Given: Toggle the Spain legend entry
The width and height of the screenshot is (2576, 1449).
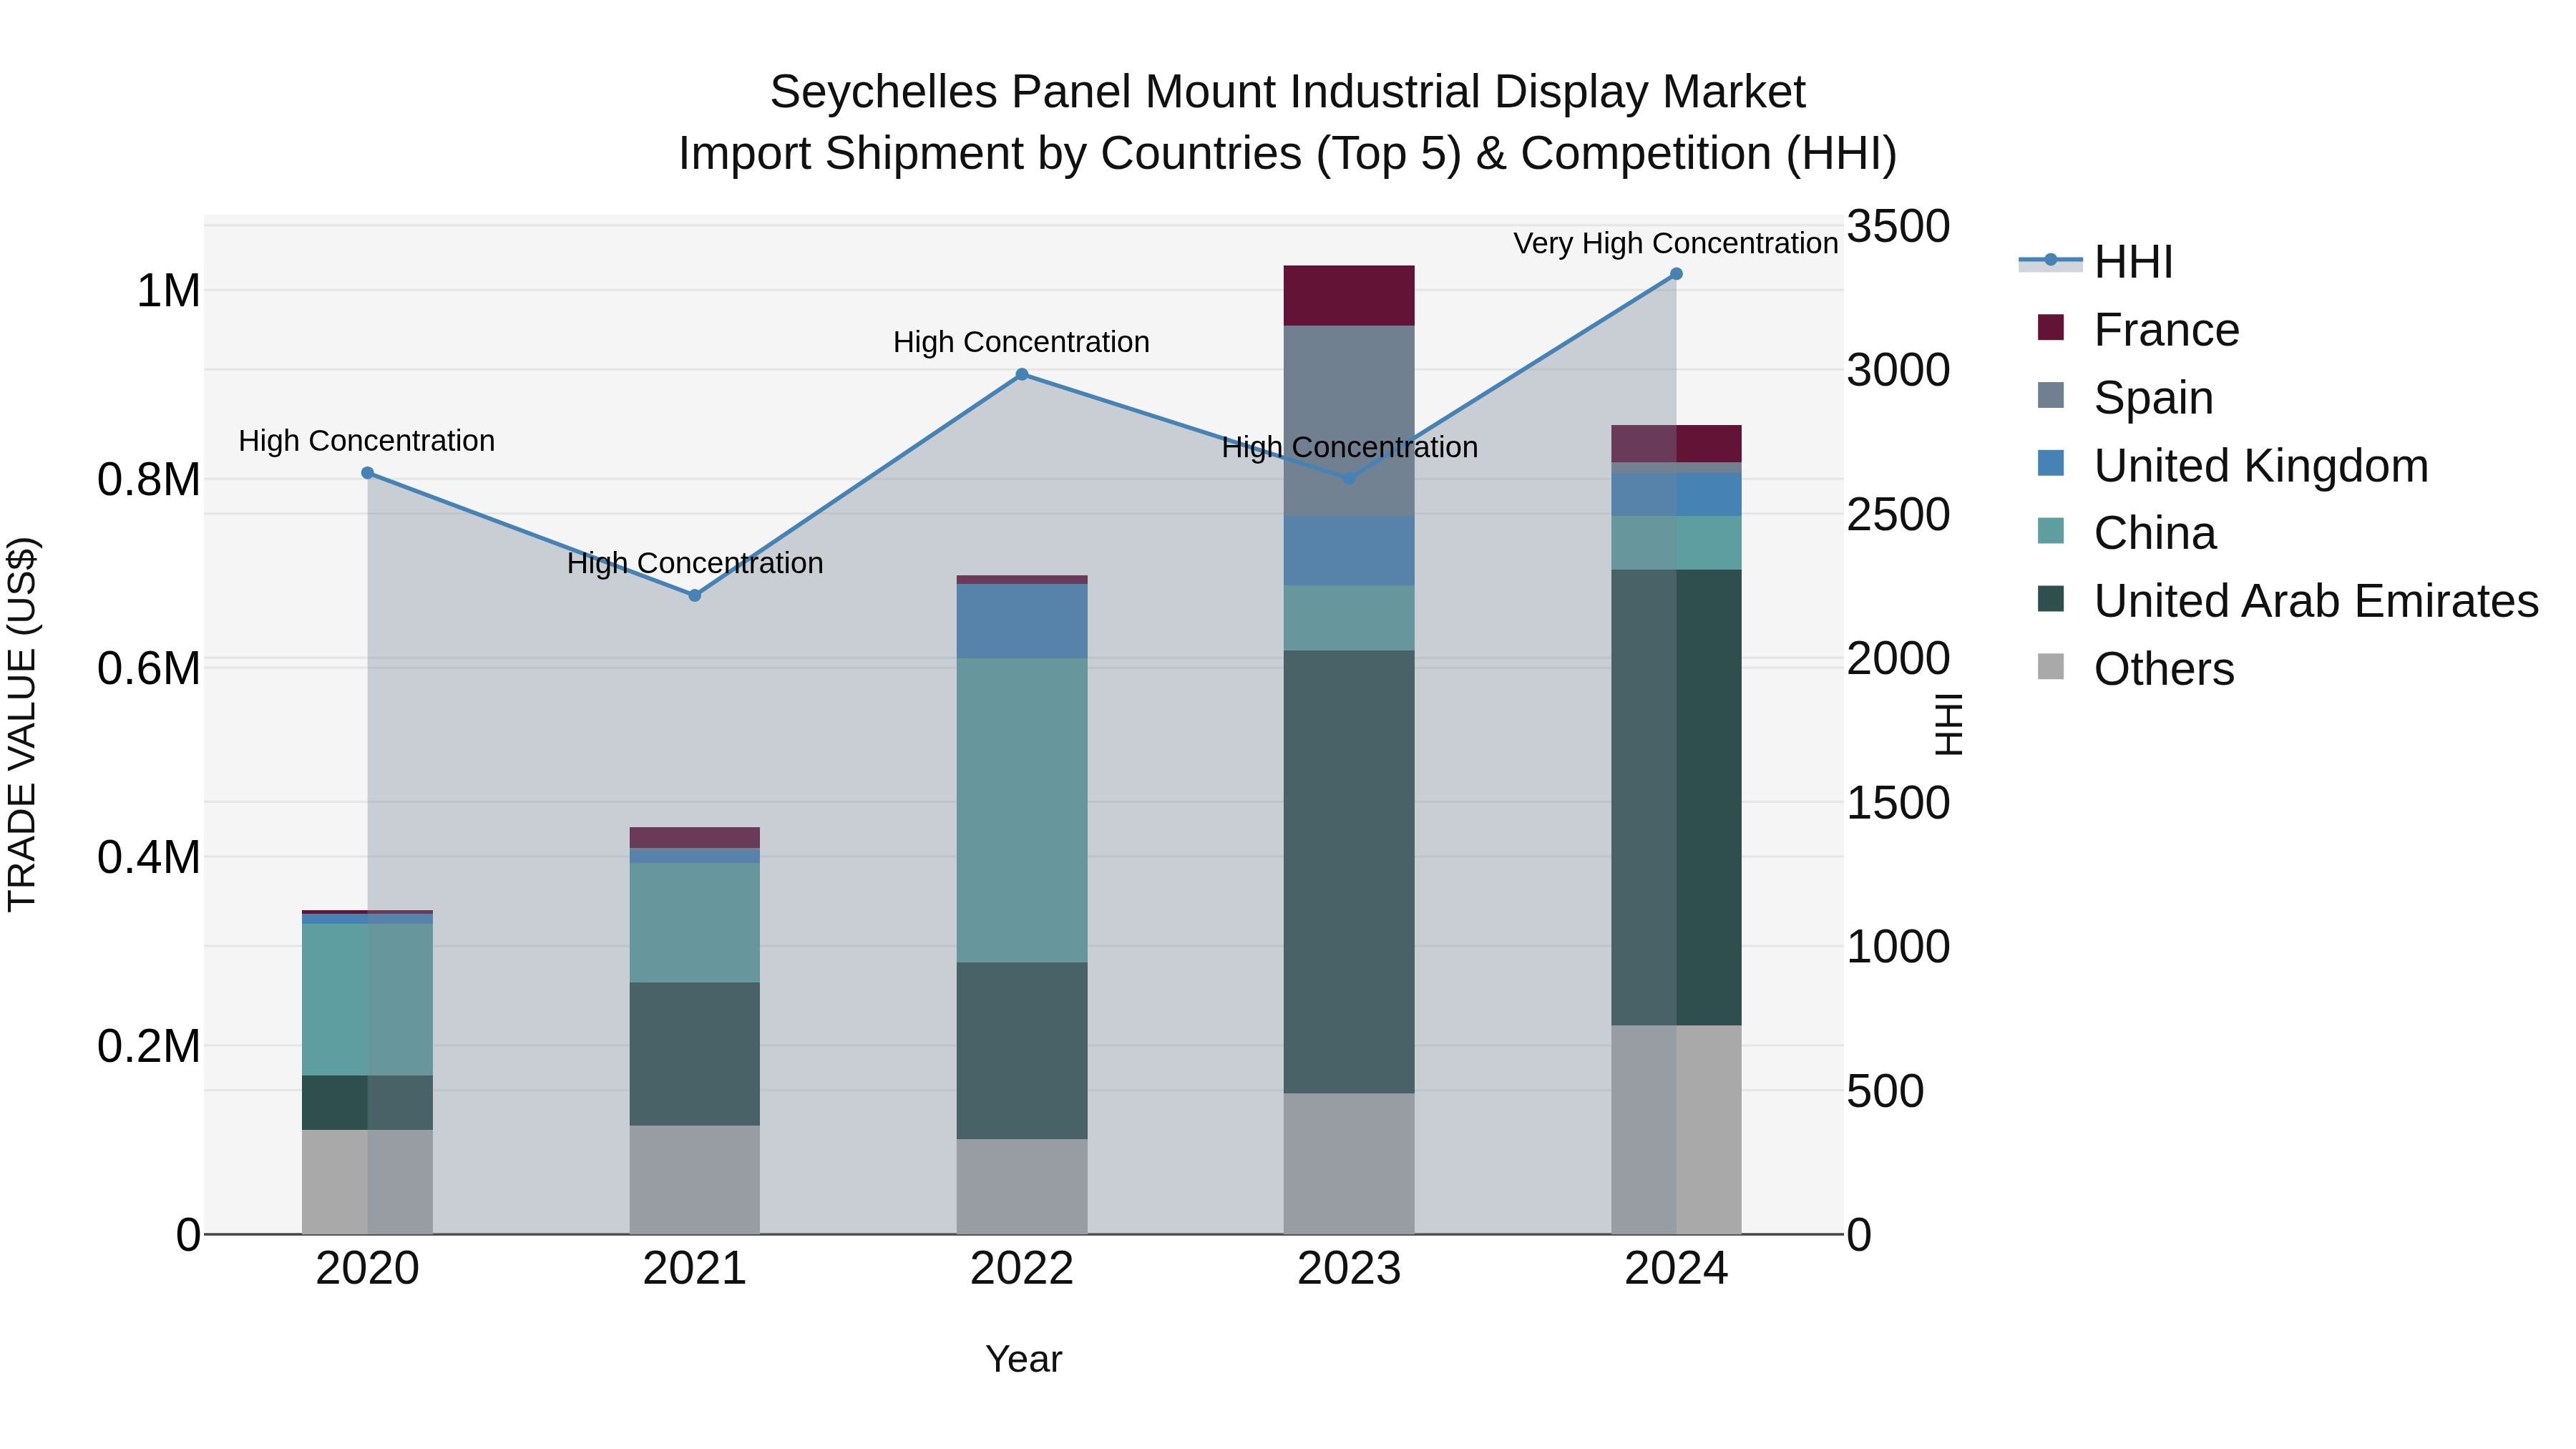Looking at the screenshot, I should point(2125,397).
